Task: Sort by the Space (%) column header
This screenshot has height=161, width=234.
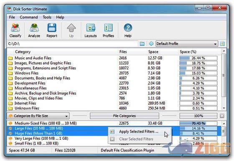Action: tap(188, 52)
